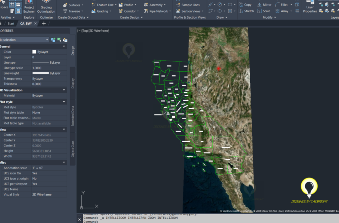Open the Project Explorer
The width and height of the screenshot is (339, 223).
(29, 7)
